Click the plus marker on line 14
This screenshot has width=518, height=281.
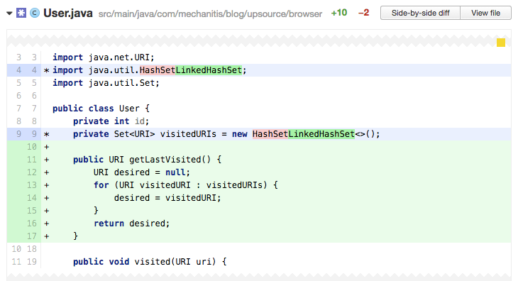tap(47, 198)
